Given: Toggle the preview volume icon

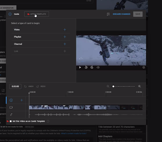Looking at the screenshot, I should 98,67.
